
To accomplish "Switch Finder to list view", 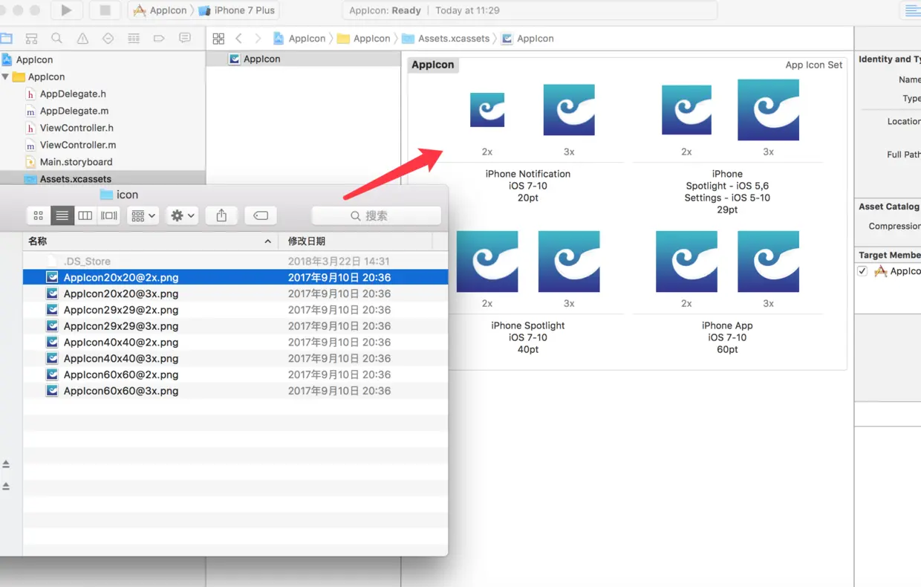I will pyautogui.click(x=62, y=215).
